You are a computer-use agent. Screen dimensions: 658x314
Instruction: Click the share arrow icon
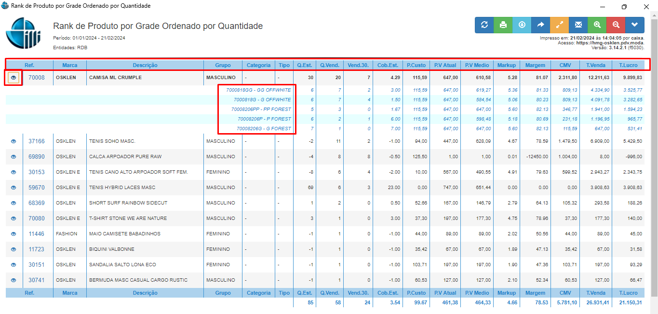[x=540, y=25]
